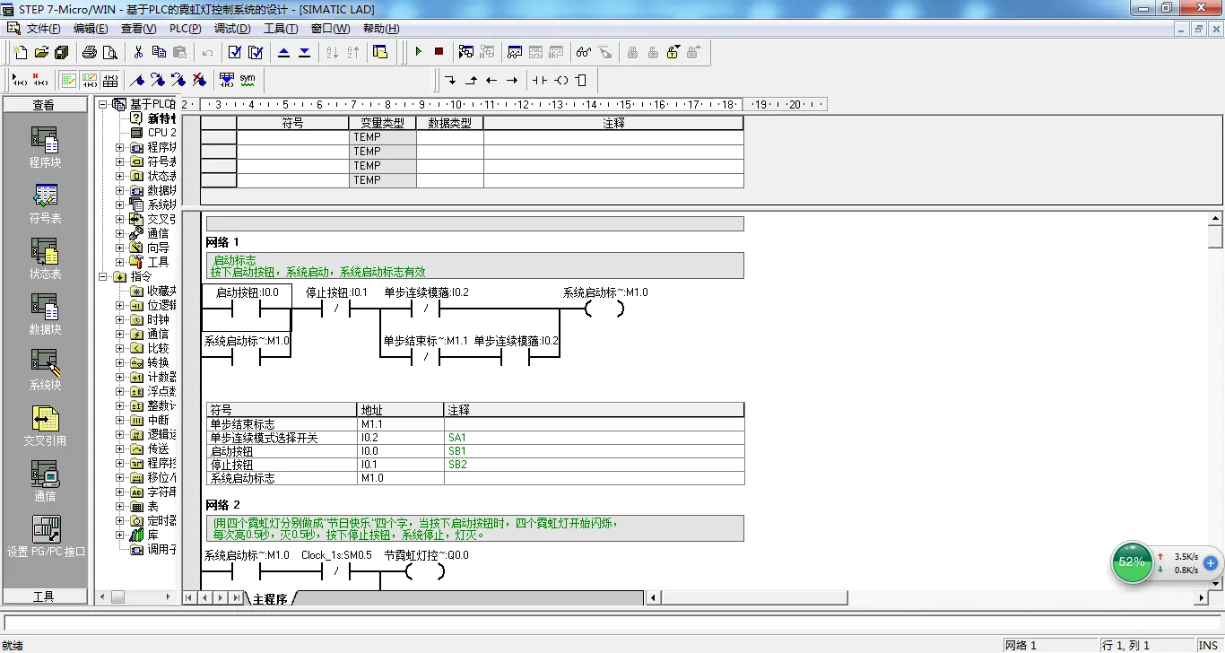Screen dimensions: 1225x653
Task: Select the 收藏夹 item in the instruction tree
Action: (x=153, y=291)
